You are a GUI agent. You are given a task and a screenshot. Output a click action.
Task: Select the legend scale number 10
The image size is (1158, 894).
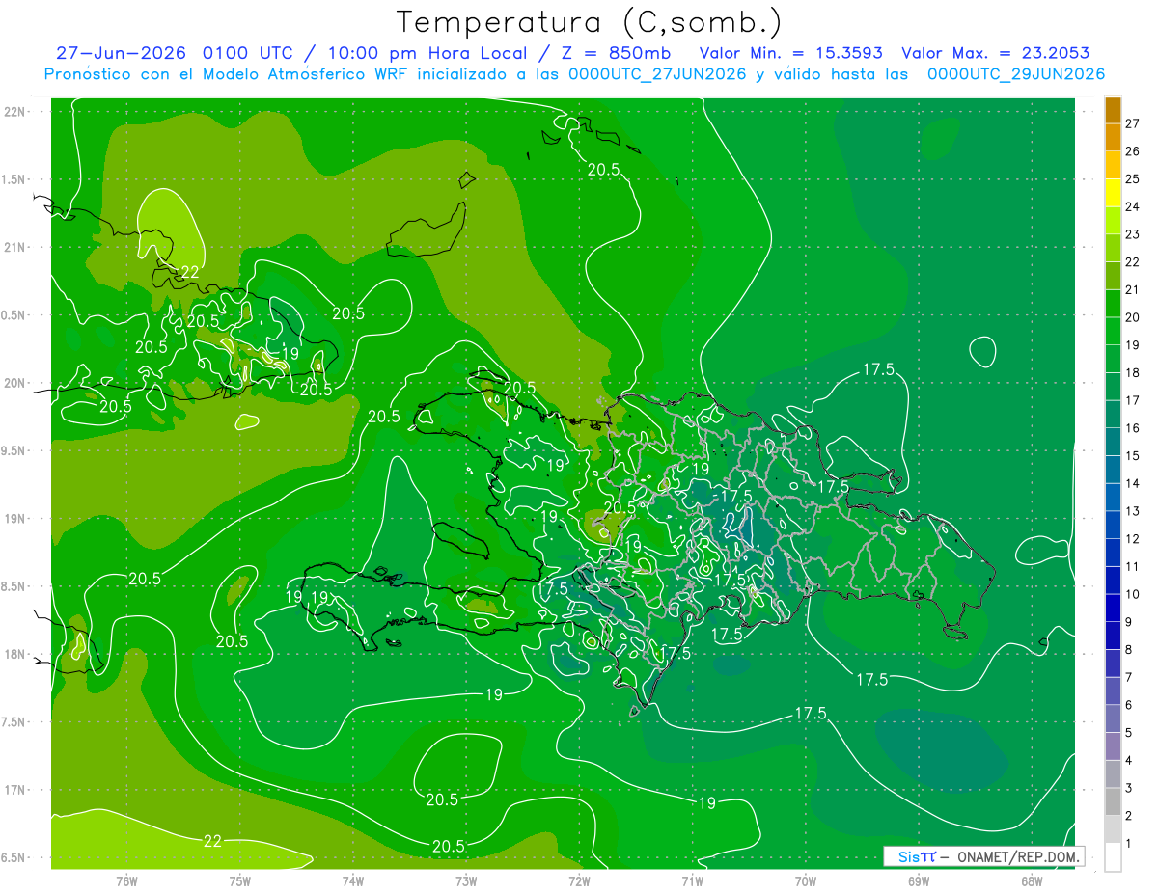click(1132, 594)
